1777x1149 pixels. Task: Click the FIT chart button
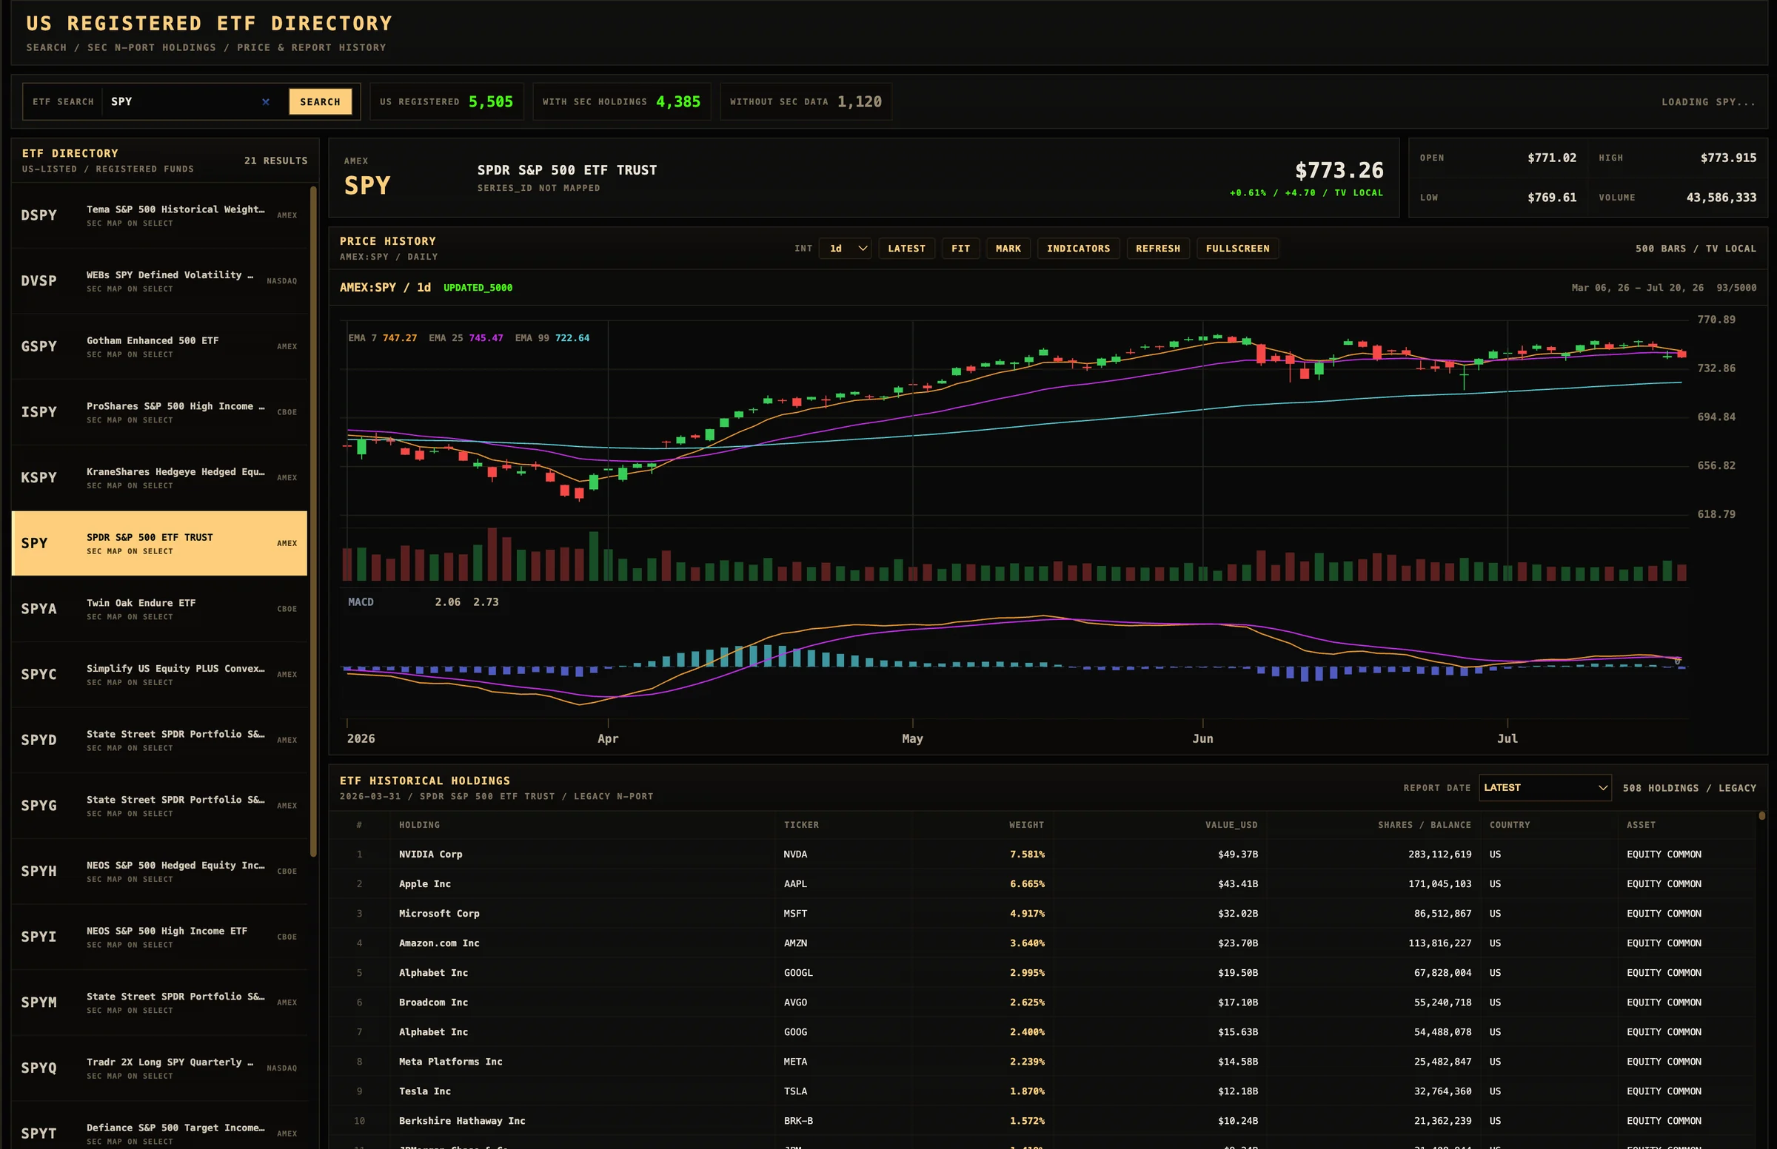pyautogui.click(x=961, y=249)
